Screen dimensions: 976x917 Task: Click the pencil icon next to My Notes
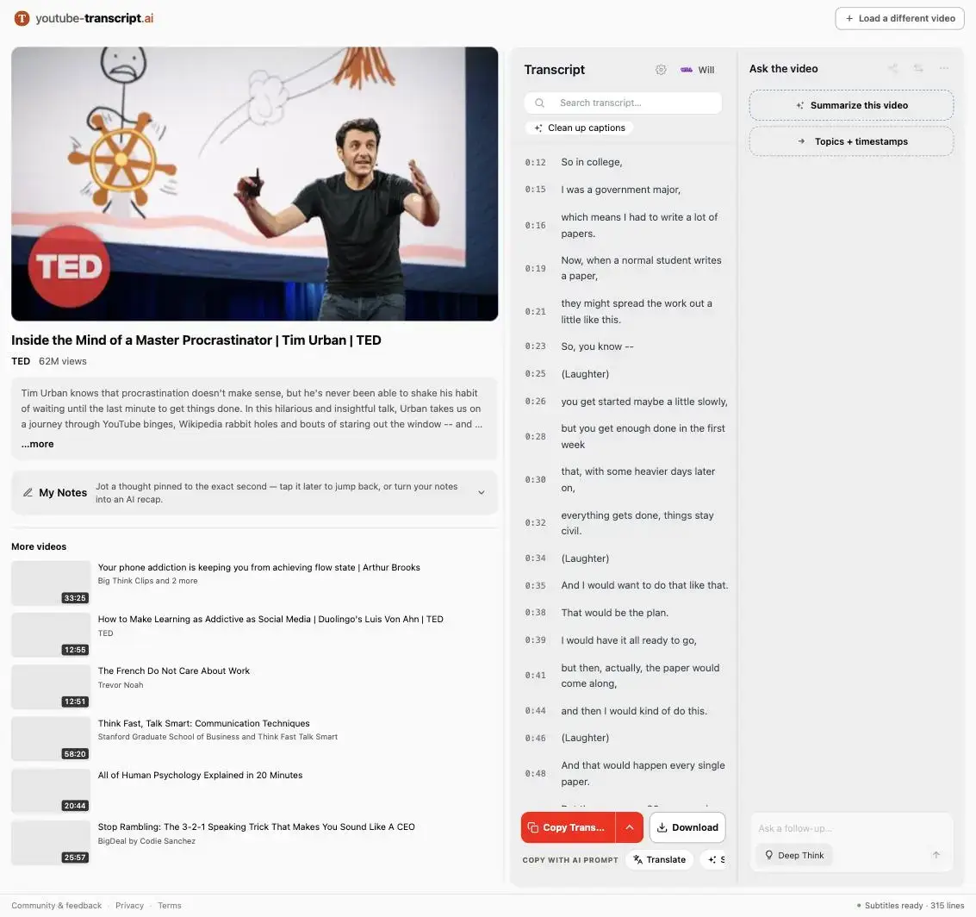pyautogui.click(x=28, y=492)
